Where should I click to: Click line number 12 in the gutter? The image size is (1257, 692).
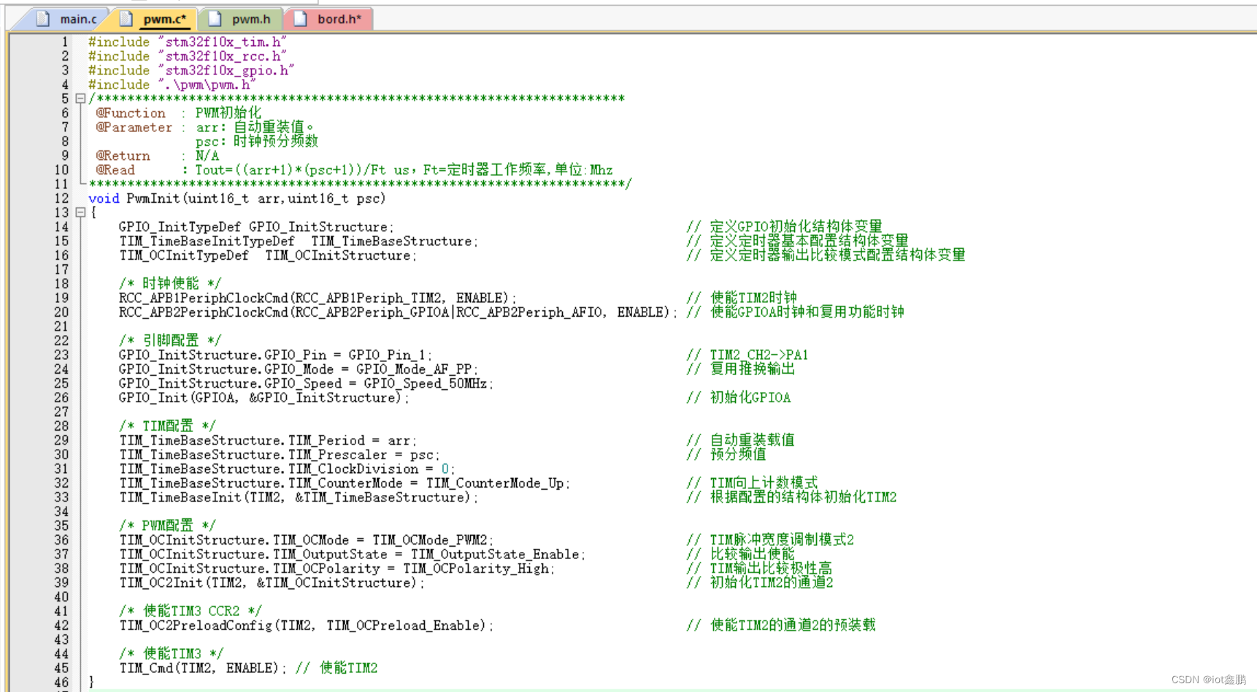point(61,199)
